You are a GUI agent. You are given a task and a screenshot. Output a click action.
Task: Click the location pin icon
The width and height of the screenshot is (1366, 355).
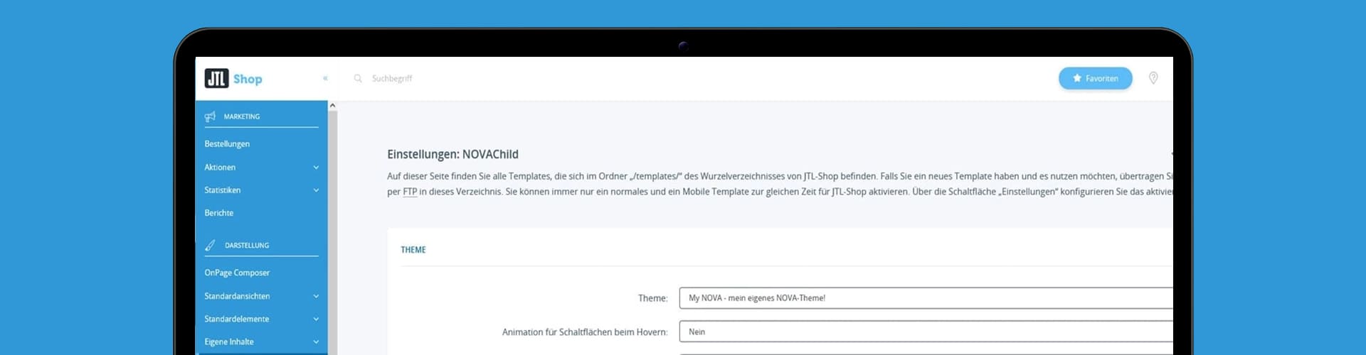pyautogui.click(x=1153, y=78)
